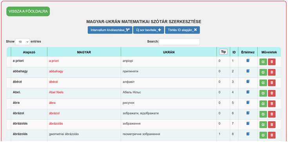Click into the Search input field
Image resolution: width=288 pixels, height=142 pixels.
179,42
